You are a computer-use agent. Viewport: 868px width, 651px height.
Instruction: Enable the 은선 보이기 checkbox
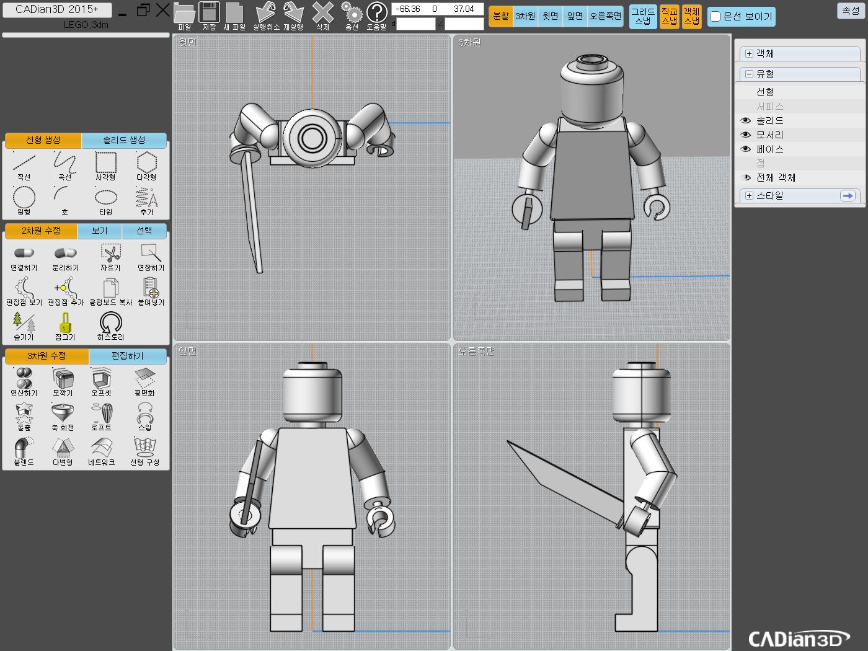click(715, 17)
